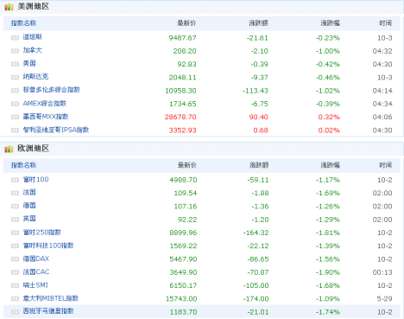Click the small icon beside 纳斯达克
Viewport: 404px width, 319px height.
tap(15, 77)
